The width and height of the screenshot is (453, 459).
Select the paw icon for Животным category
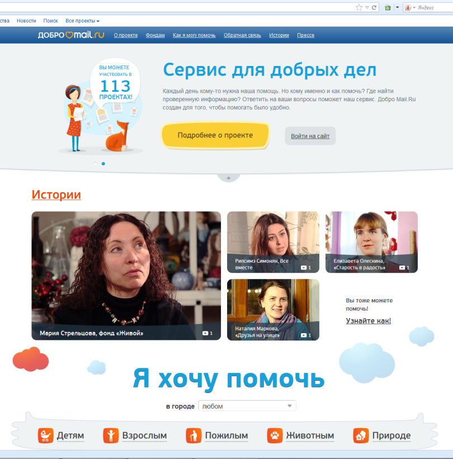click(x=274, y=435)
